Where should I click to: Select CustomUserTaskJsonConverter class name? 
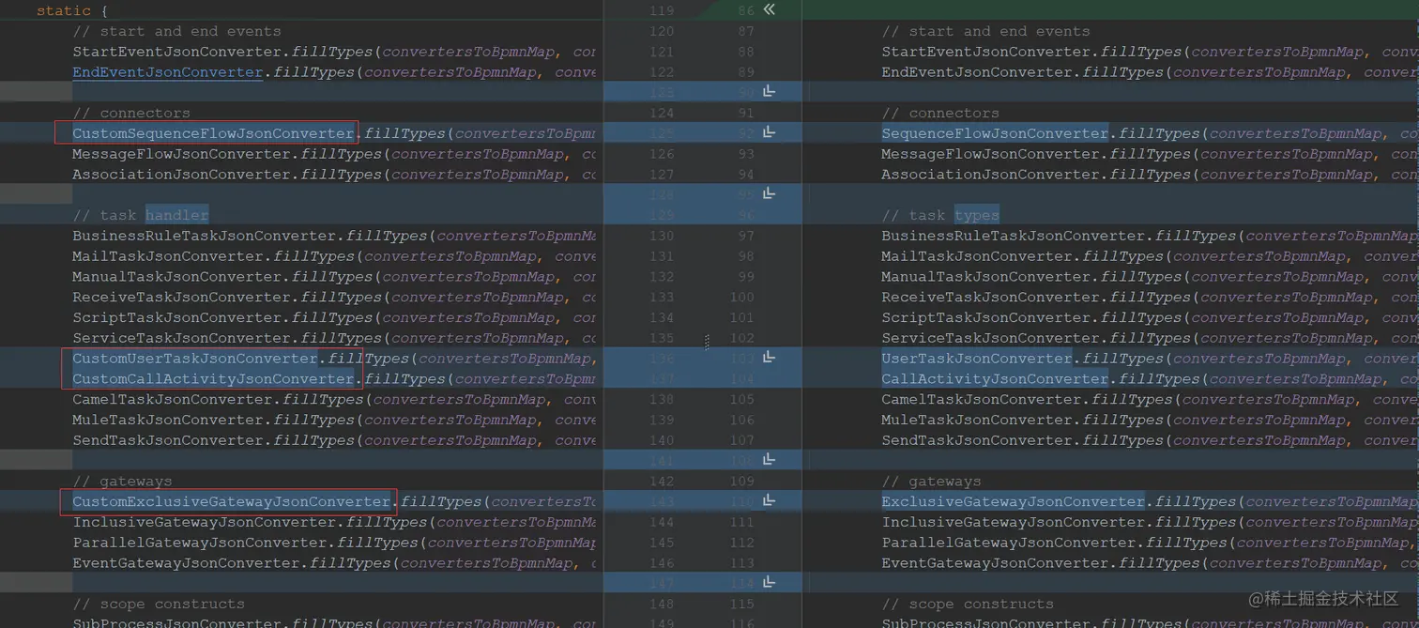coord(195,359)
